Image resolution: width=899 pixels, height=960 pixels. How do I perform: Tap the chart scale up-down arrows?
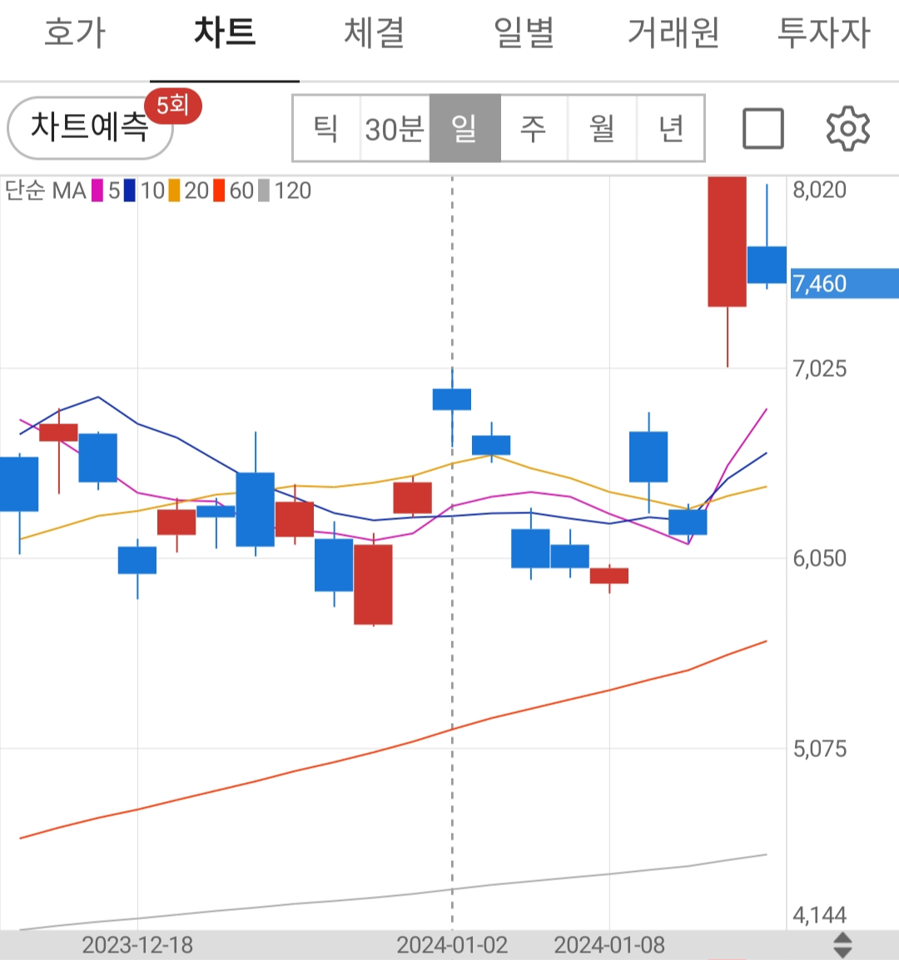pos(842,945)
